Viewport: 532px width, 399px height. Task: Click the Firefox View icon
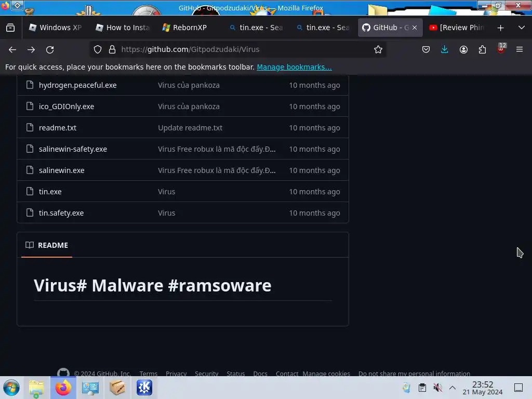10,28
